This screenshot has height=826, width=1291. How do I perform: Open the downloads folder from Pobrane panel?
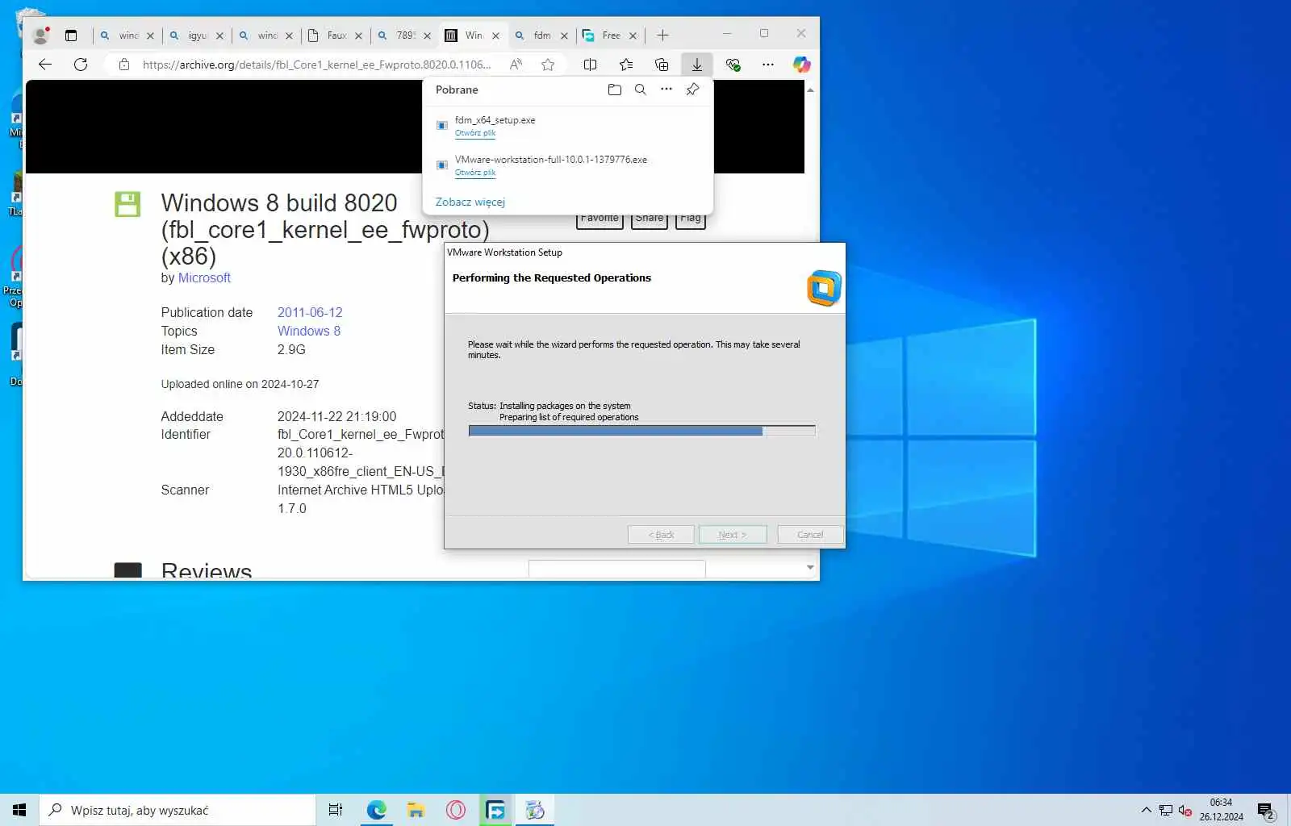615,90
